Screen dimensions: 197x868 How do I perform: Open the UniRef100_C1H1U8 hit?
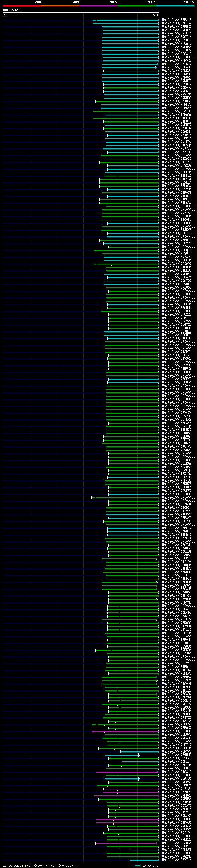point(176,477)
